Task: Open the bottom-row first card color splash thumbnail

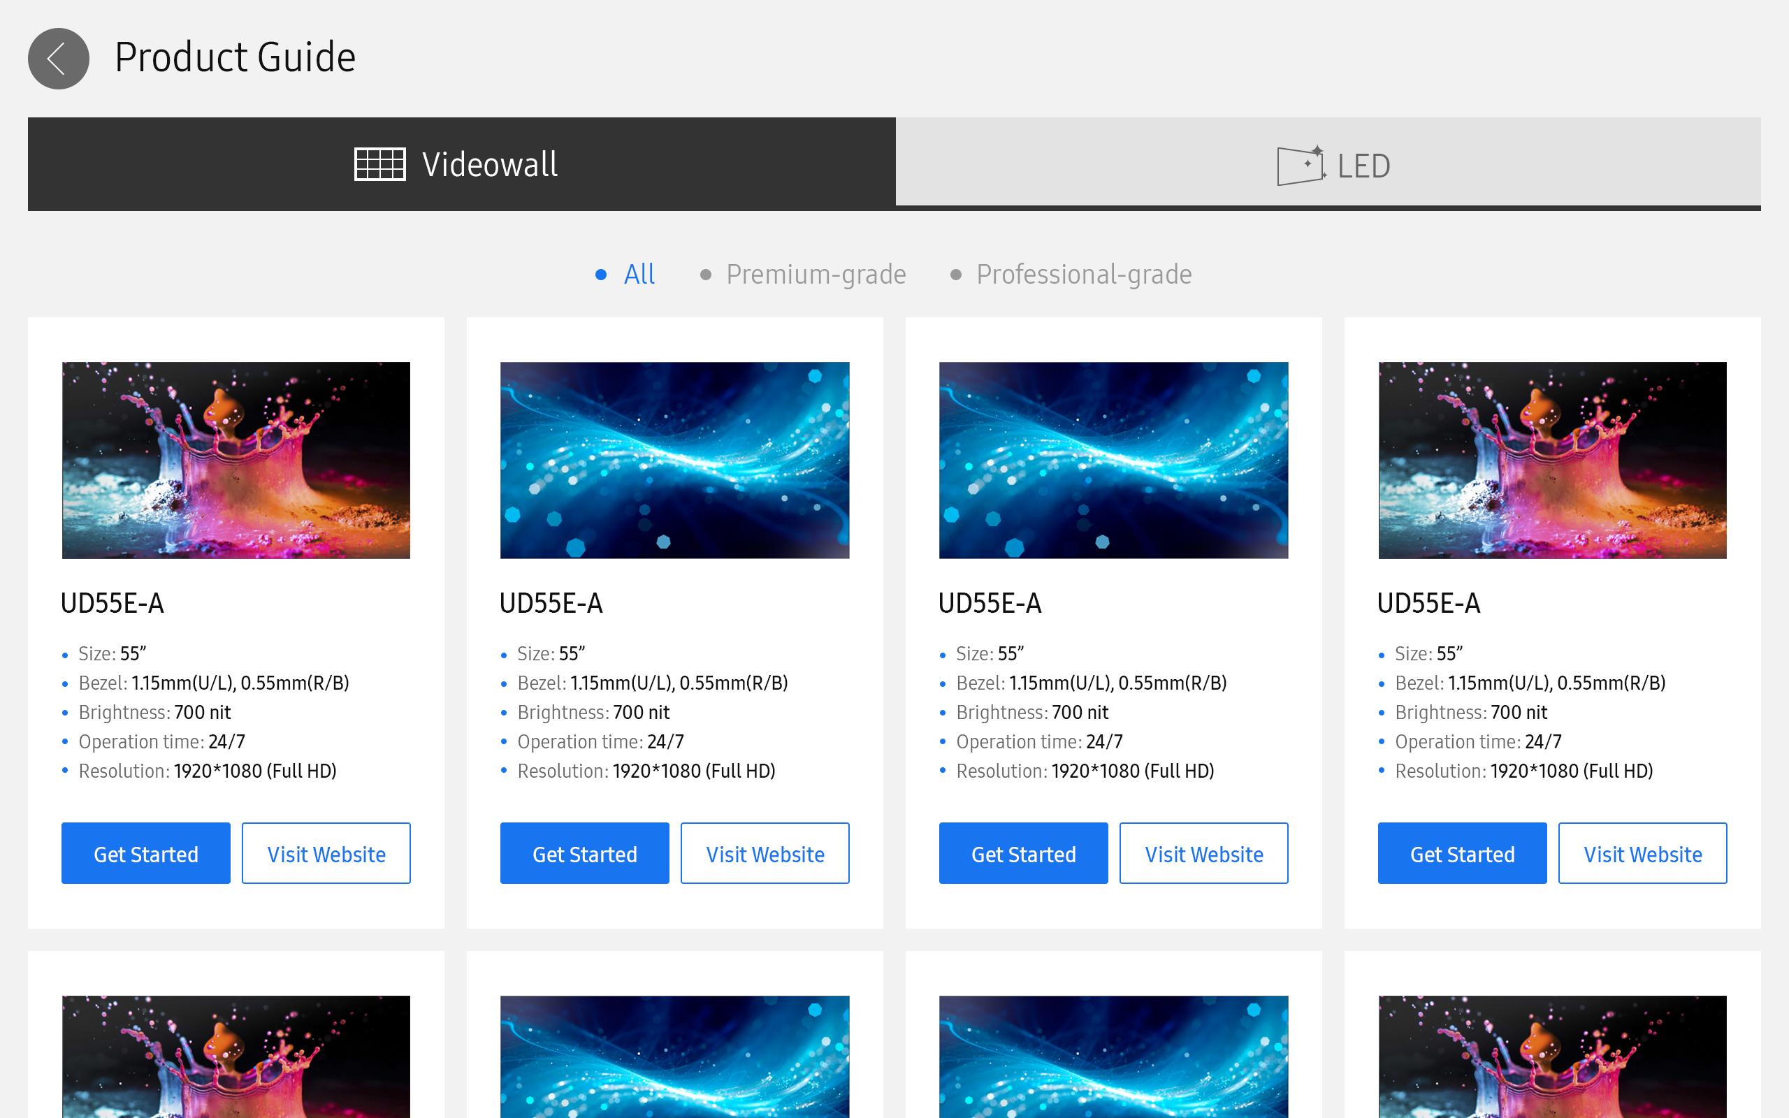Action: [236, 1057]
